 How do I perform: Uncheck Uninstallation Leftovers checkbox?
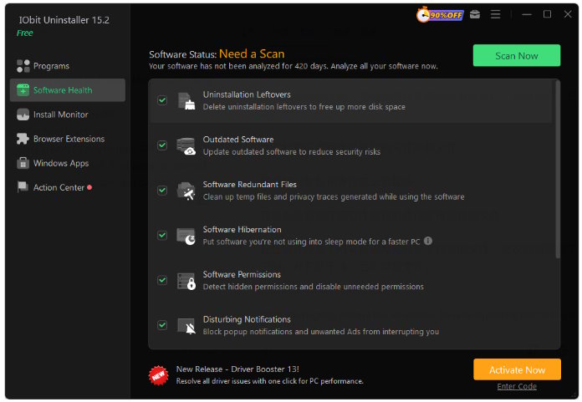click(162, 100)
